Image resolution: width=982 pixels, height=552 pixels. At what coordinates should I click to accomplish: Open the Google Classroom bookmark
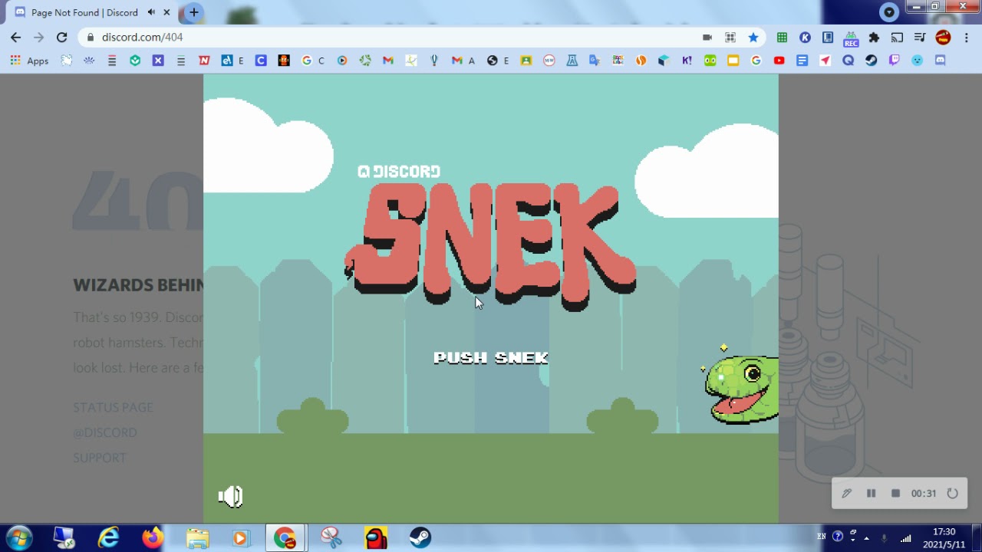526,61
